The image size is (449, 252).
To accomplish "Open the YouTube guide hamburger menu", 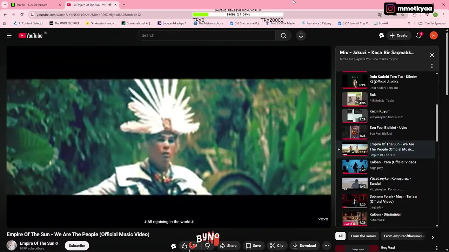I will pyautogui.click(x=9, y=35).
